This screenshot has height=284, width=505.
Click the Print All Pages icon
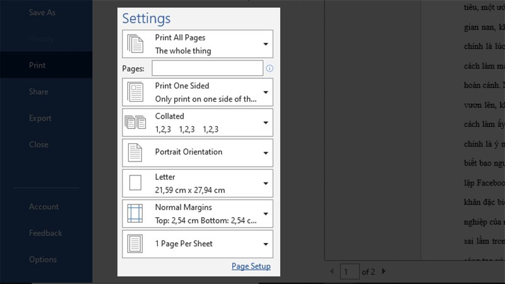click(136, 44)
